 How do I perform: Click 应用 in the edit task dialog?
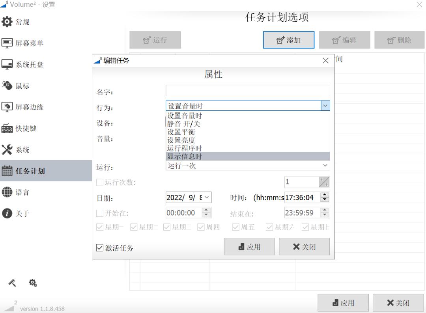(249, 246)
